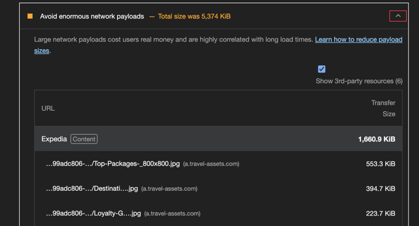Click the Show 3rd-party resources (6) label
The width and height of the screenshot is (419, 226).
[359, 81]
